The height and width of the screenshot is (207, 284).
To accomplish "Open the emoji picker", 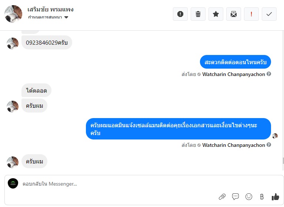I will (x=249, y=197).
